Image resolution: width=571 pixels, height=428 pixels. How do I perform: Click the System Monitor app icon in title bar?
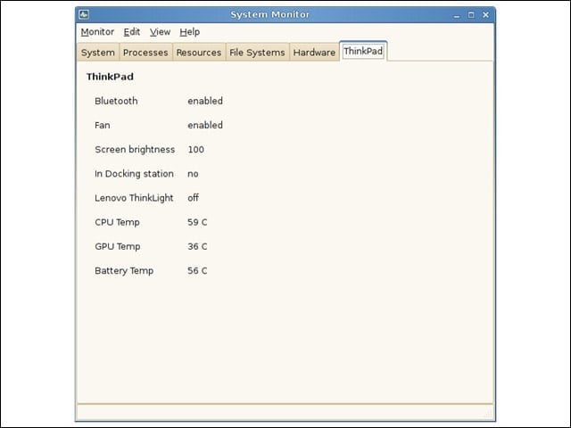[x=84, y=14]
